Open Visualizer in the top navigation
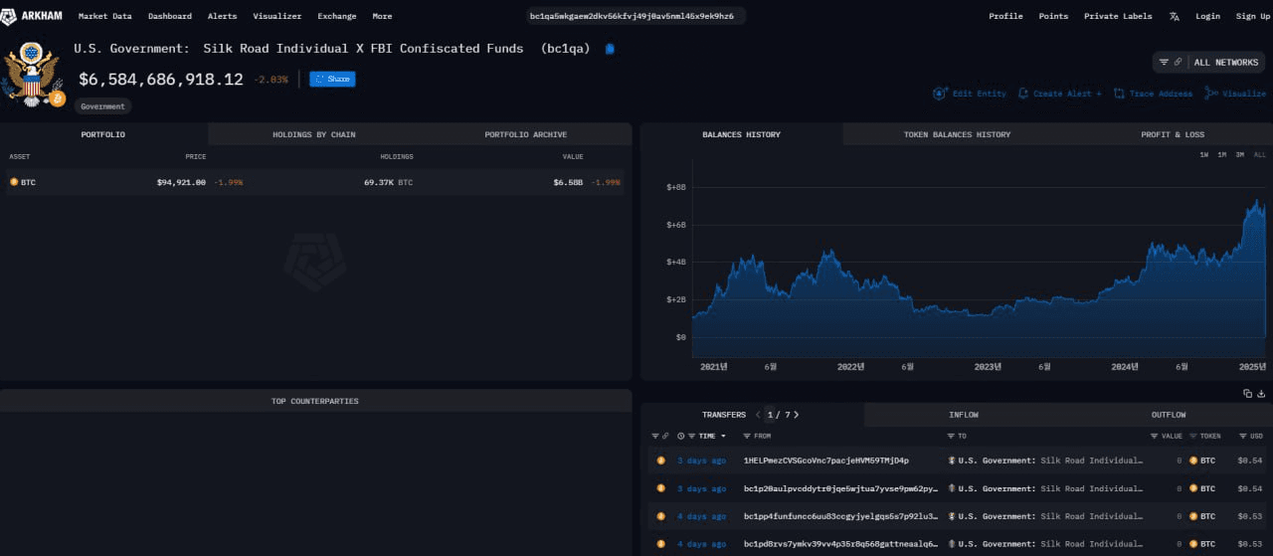 (x=277, y=16)
